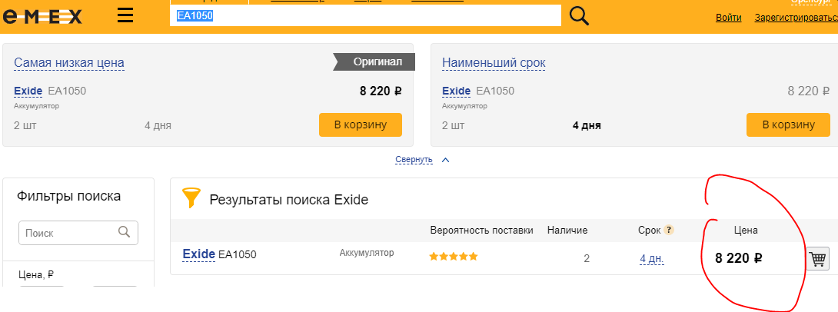
Task: Click the emex logo
Action: pyautogui.click(x=43, y=17)
